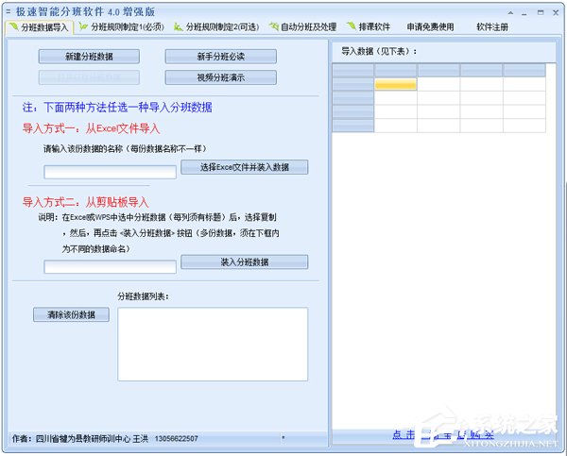Image resolution: width=567 pixels, height=456 pixels.
Task: Click the 导入数据（见下表）label
Action: [x=379, y=51]
